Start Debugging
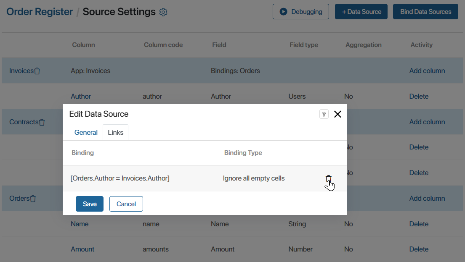Screen dimensions: 465x262 click(301, 11)
